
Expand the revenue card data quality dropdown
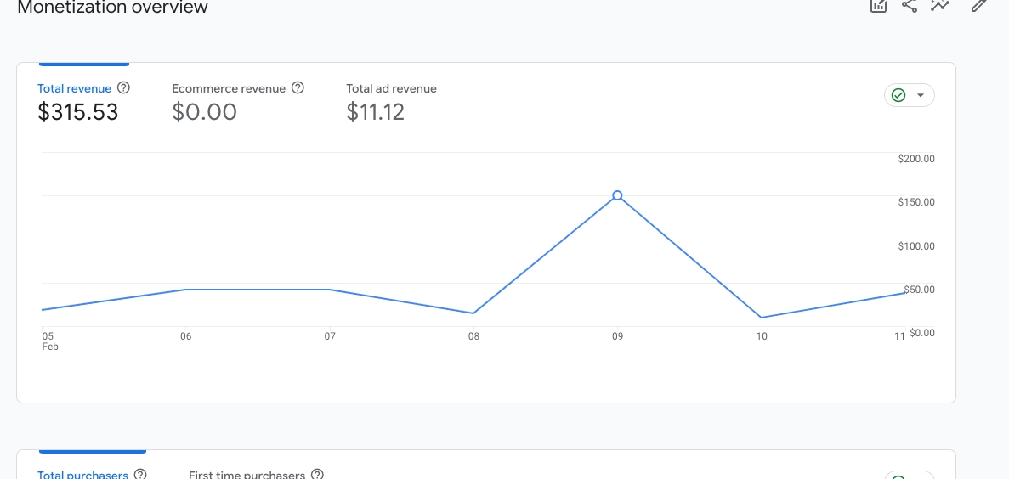coord(921,95)
